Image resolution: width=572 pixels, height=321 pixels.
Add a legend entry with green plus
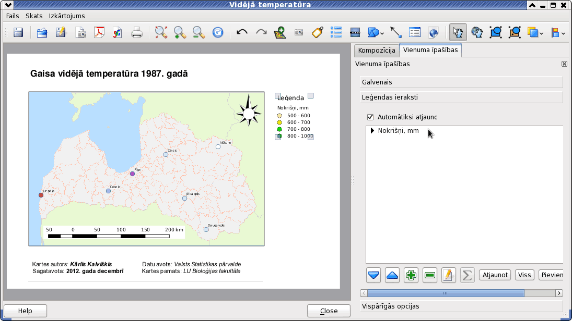pyautogui.click(x=411, y=275)
